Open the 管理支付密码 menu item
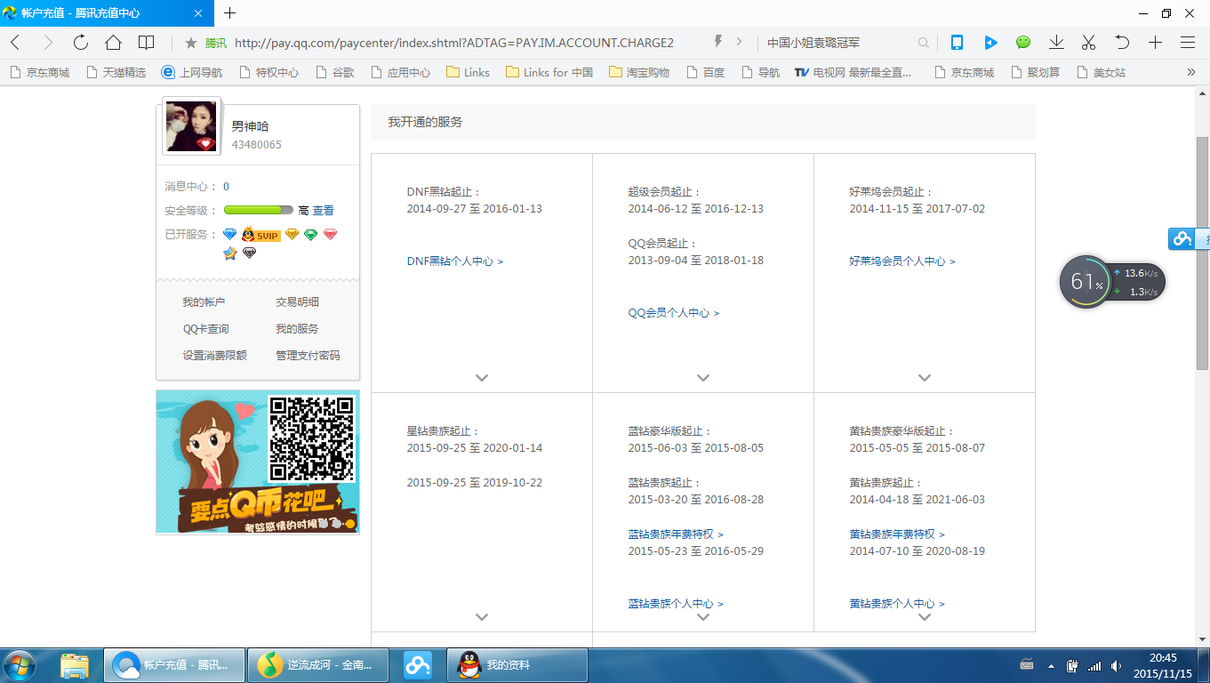The height and width of the screenshot is (683, 1210). (308, 356)
